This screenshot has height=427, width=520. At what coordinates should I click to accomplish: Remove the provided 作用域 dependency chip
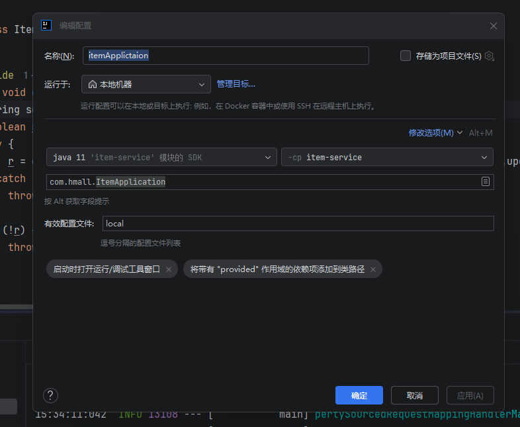pyautogui.click(x=373, y=269)
